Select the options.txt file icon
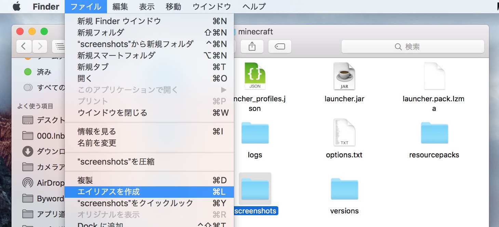 click(x=344, y=132)
